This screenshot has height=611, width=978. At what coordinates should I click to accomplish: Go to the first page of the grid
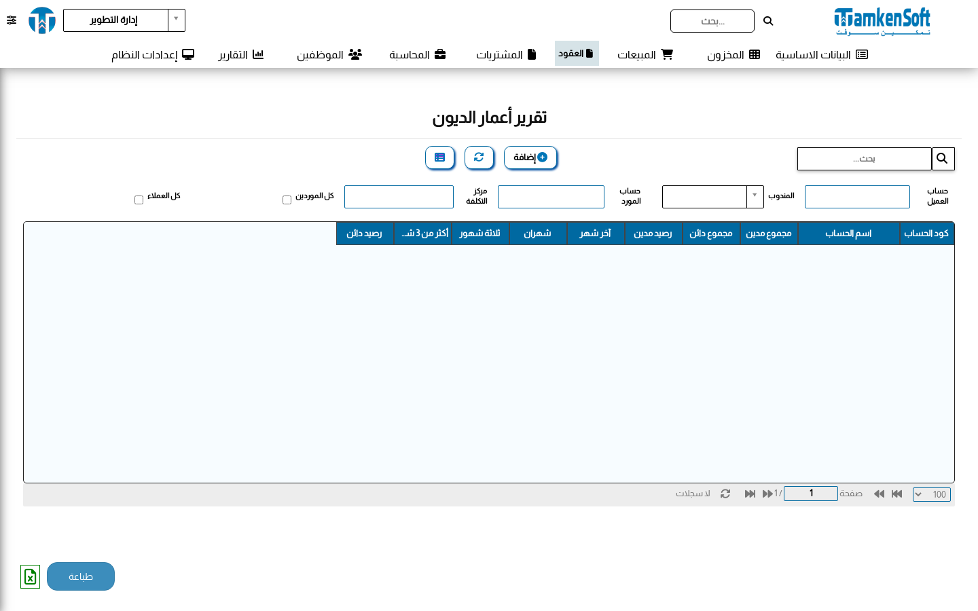[x=896, y=494]
